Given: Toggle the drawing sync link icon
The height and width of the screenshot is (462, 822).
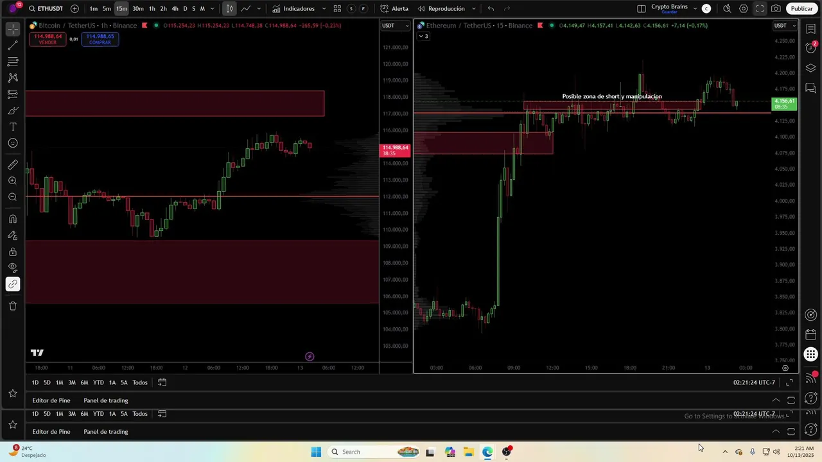Looking at the screenshot, I should 13,284.
